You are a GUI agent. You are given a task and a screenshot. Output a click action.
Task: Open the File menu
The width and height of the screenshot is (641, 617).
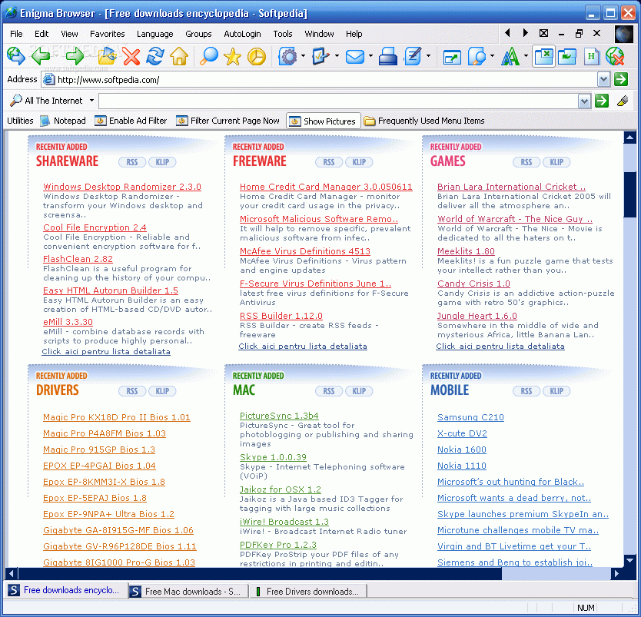(16, 34)
